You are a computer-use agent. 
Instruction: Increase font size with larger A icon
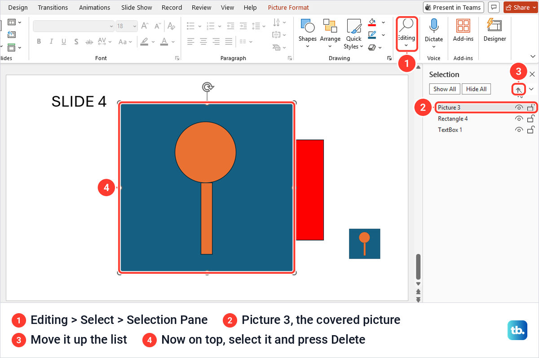(x=145, y=26)
